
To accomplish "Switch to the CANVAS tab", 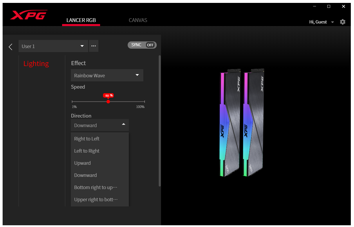I will coord(138,20).
